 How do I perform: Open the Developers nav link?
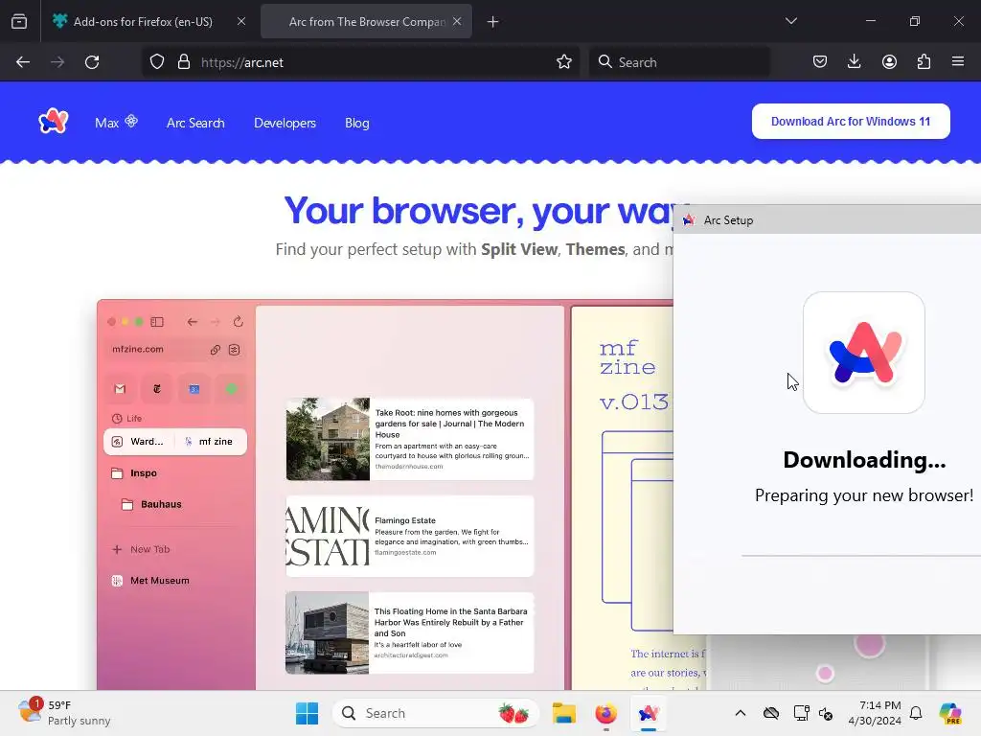click(x=285, y=123)
